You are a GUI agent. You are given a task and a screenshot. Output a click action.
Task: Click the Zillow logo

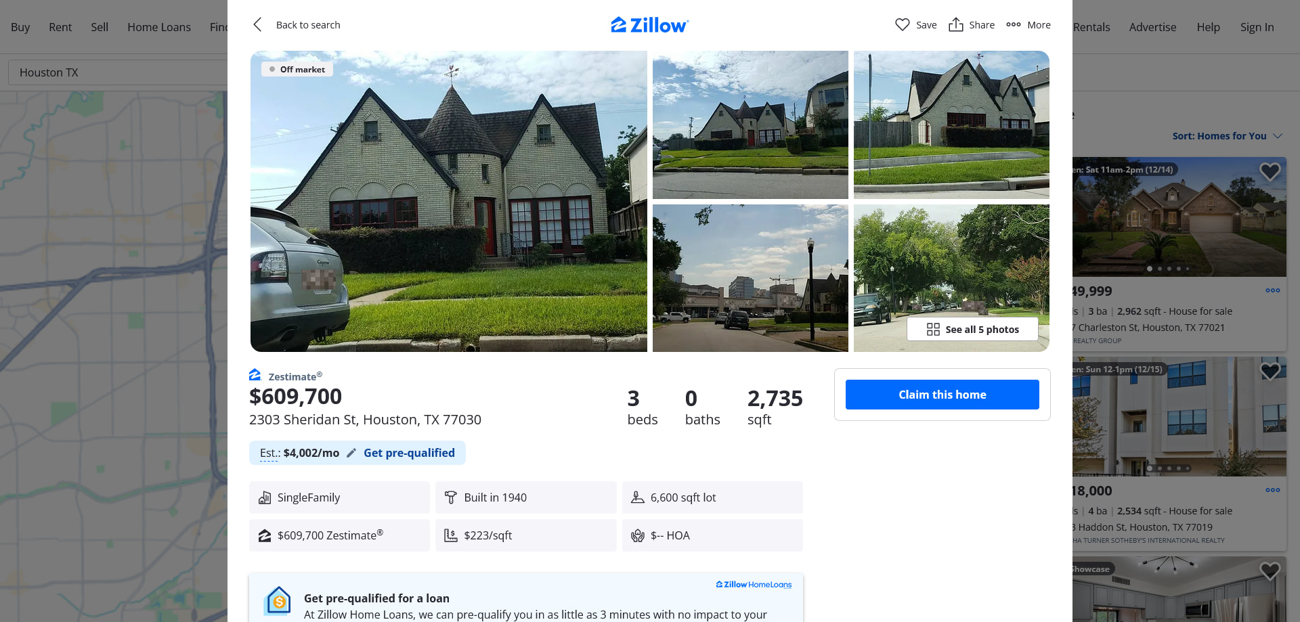tap(650, 25)
